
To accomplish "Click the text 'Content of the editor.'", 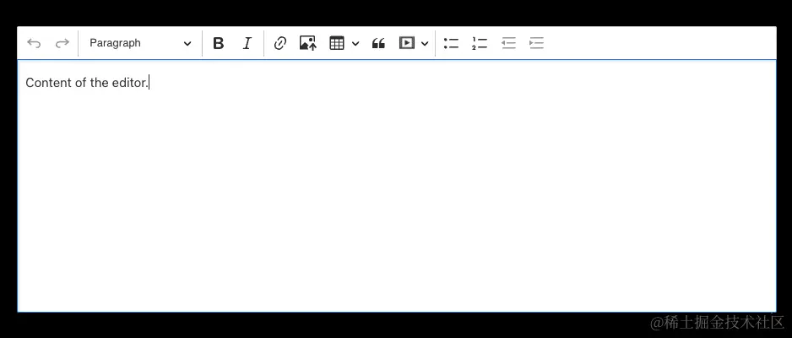I will click(86, 83).
